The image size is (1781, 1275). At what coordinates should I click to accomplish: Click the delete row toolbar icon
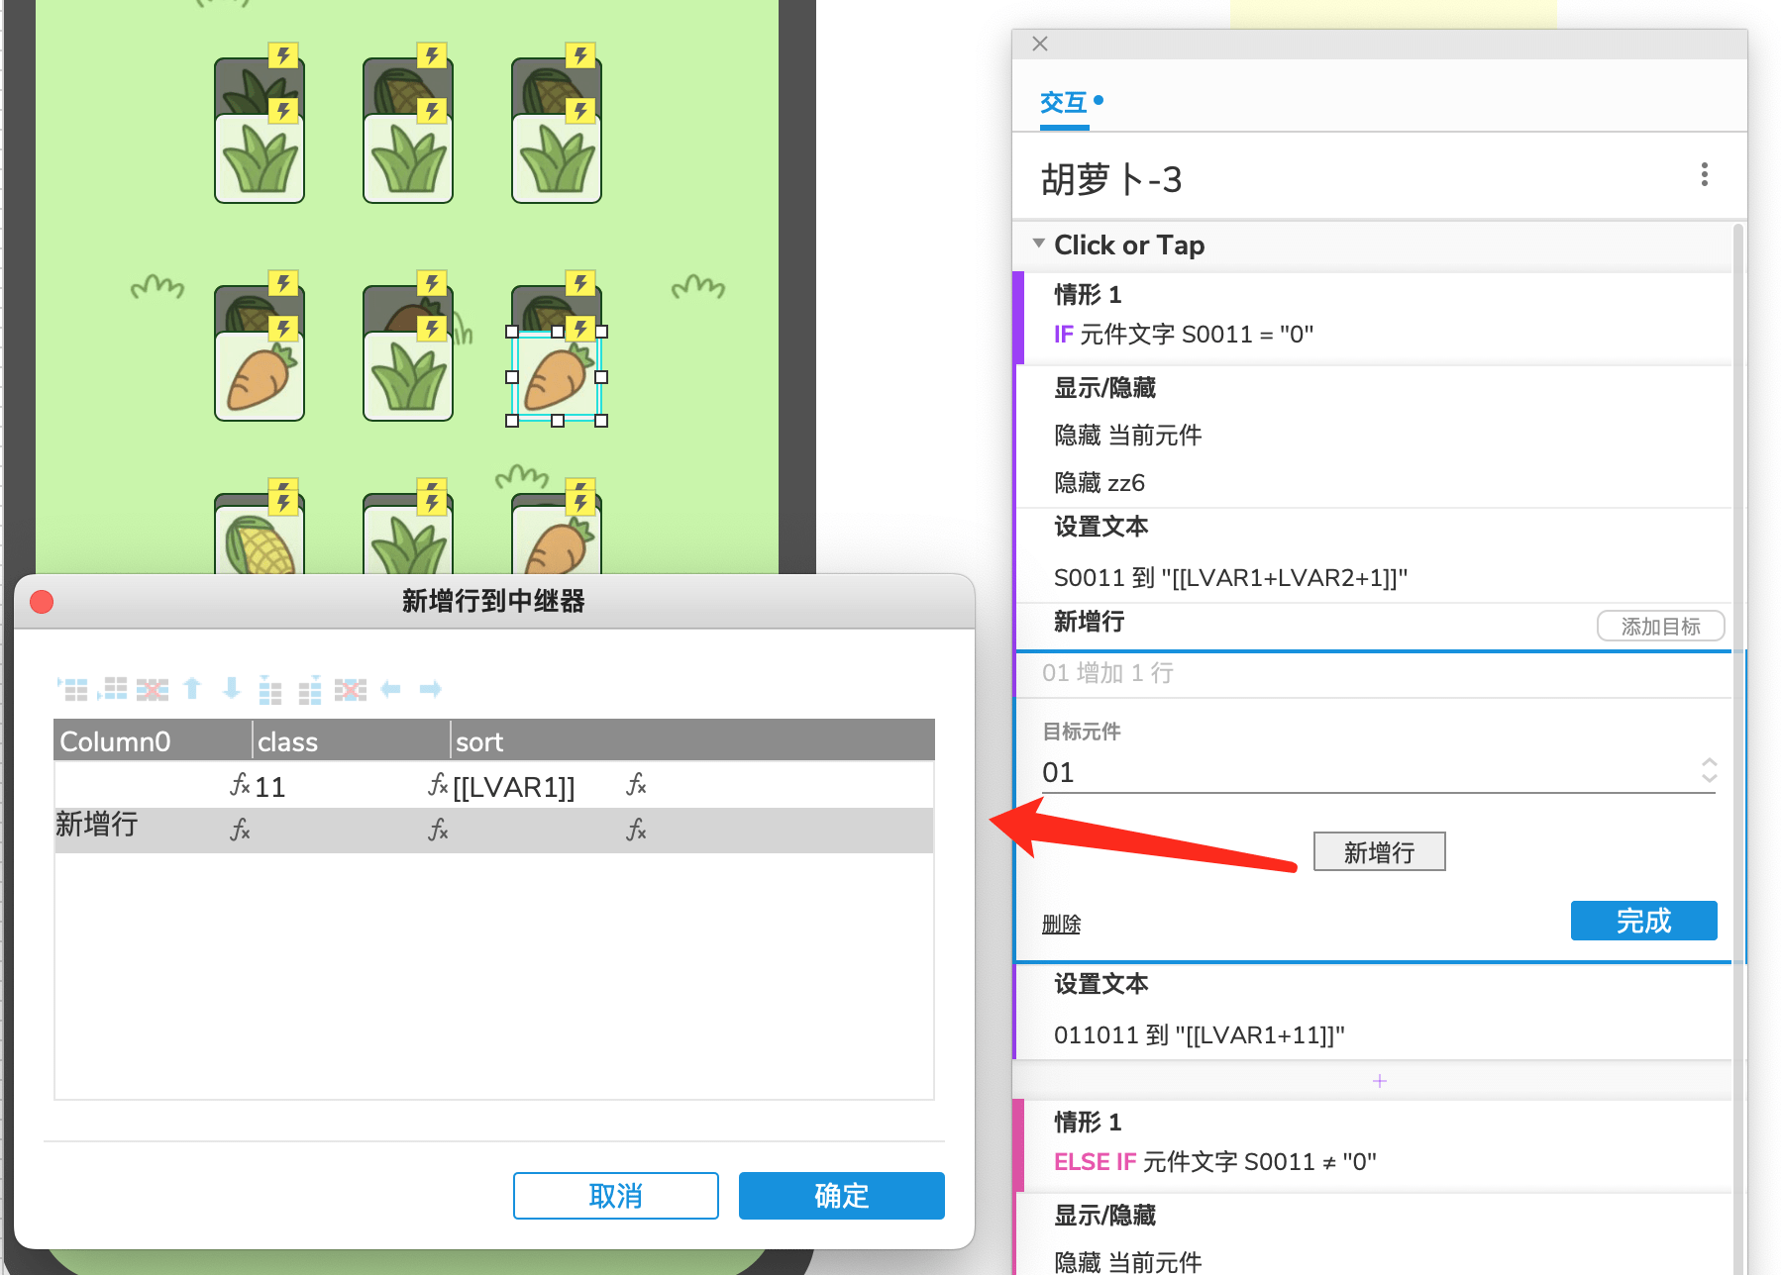pyautogui.click(x=152, y=689)
